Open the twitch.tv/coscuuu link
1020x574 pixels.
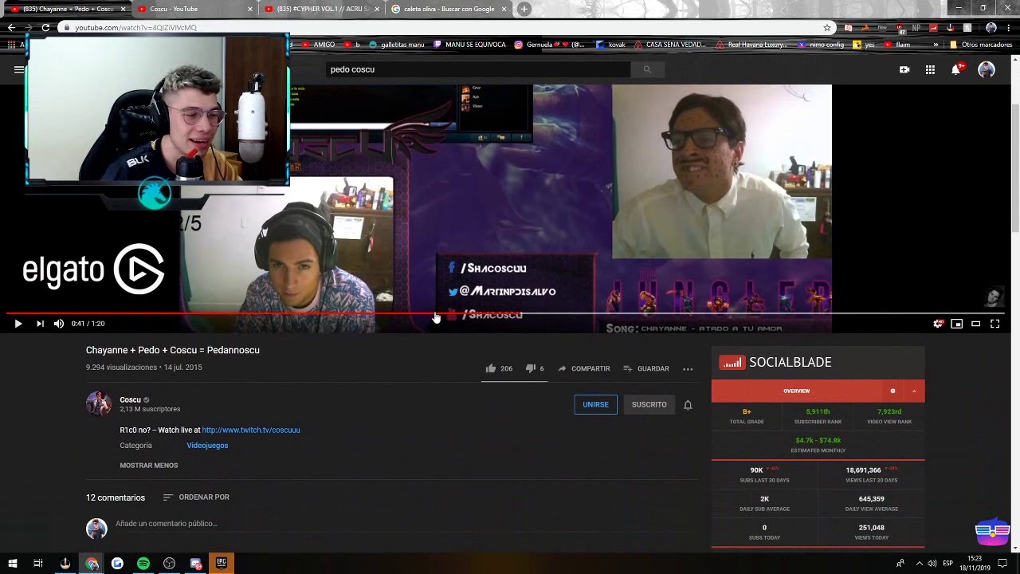[251, 430]
